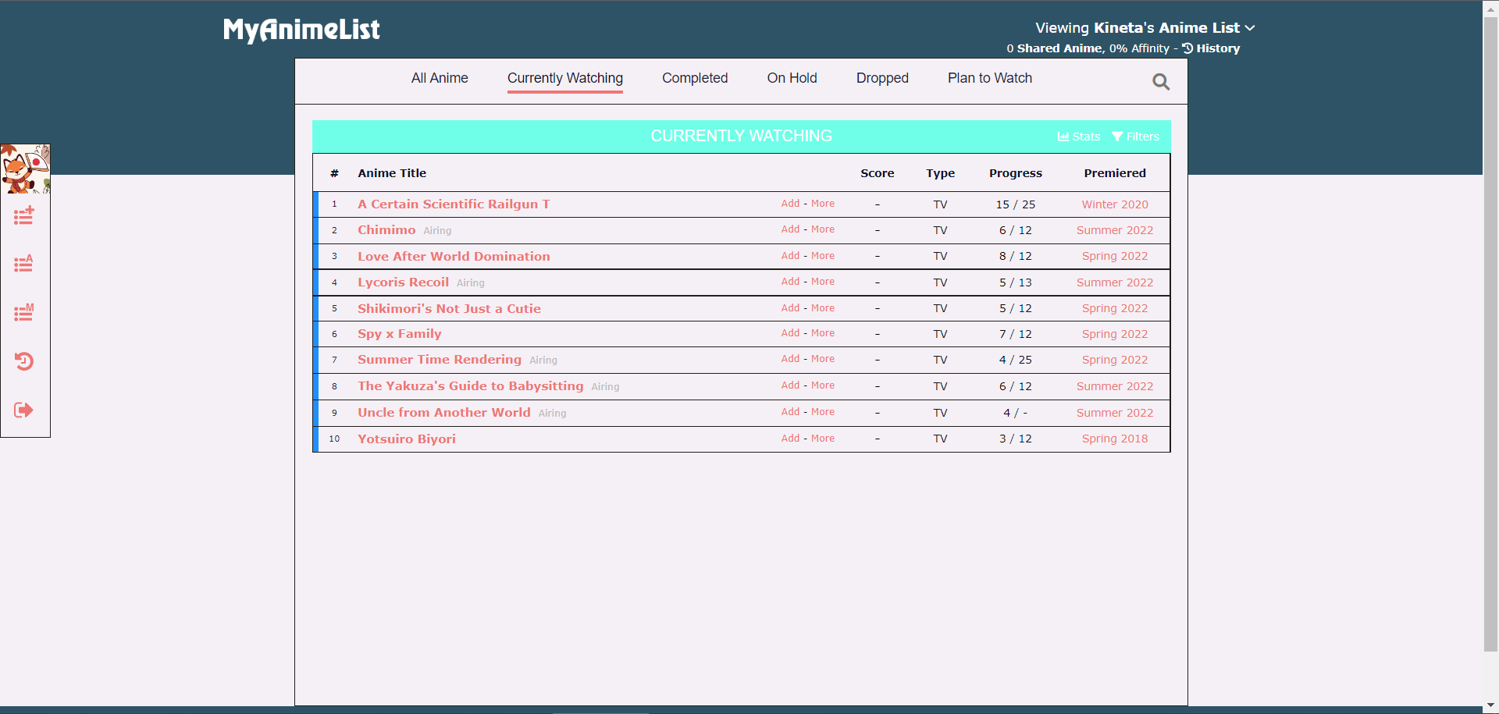Open the On Hold tab
1499x714 pixels.
click(792, 78)
